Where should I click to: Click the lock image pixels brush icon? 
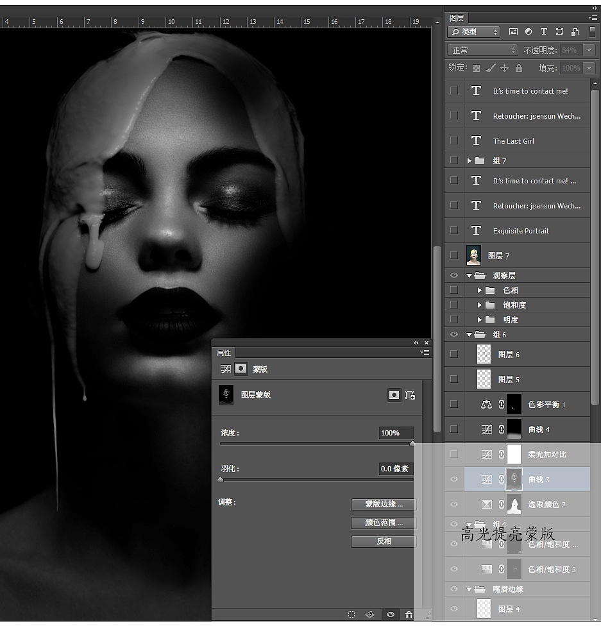(491, 68)
